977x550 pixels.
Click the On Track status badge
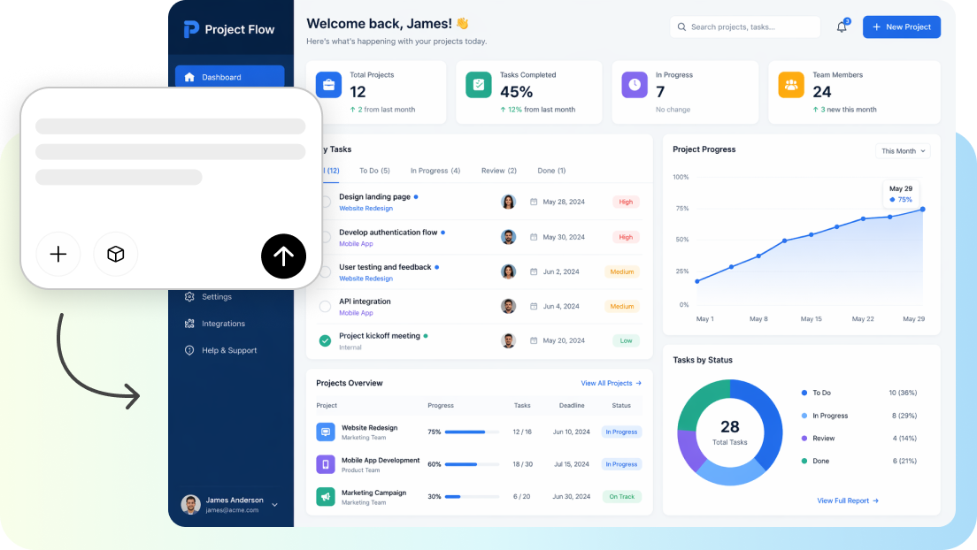(621, 496)
